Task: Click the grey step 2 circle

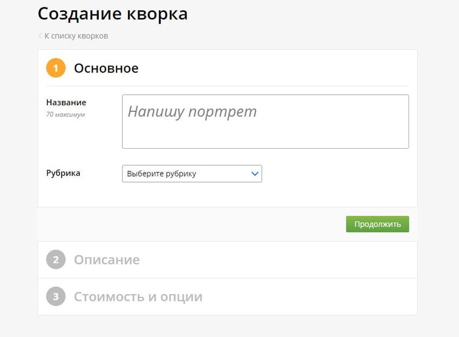Action: point(56,259)
